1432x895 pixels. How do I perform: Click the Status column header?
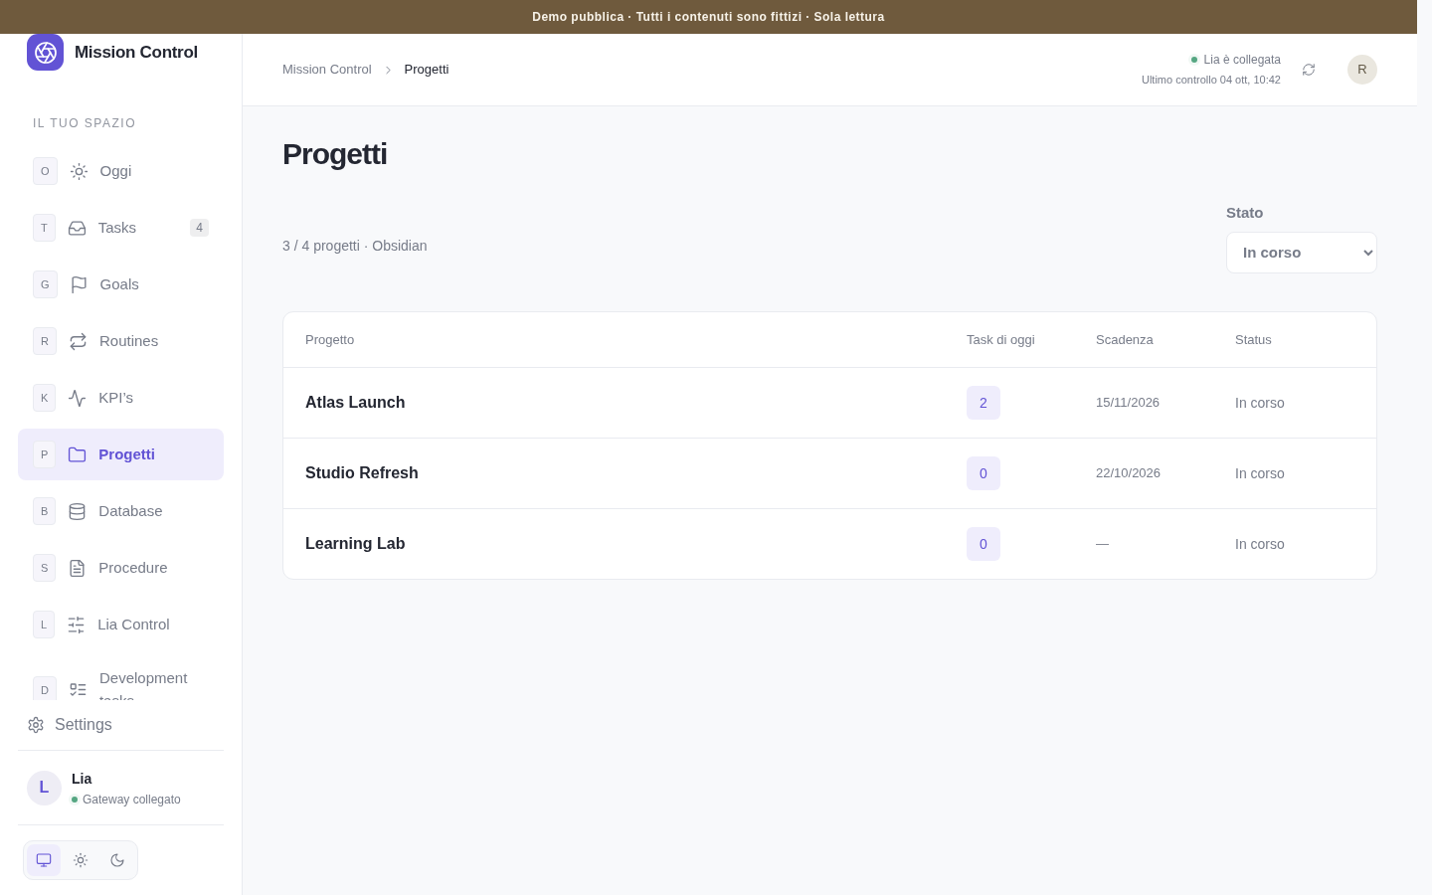(x=1253, y=340)
